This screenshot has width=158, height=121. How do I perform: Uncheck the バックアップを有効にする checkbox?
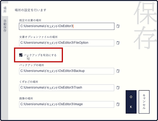point(21,55)
